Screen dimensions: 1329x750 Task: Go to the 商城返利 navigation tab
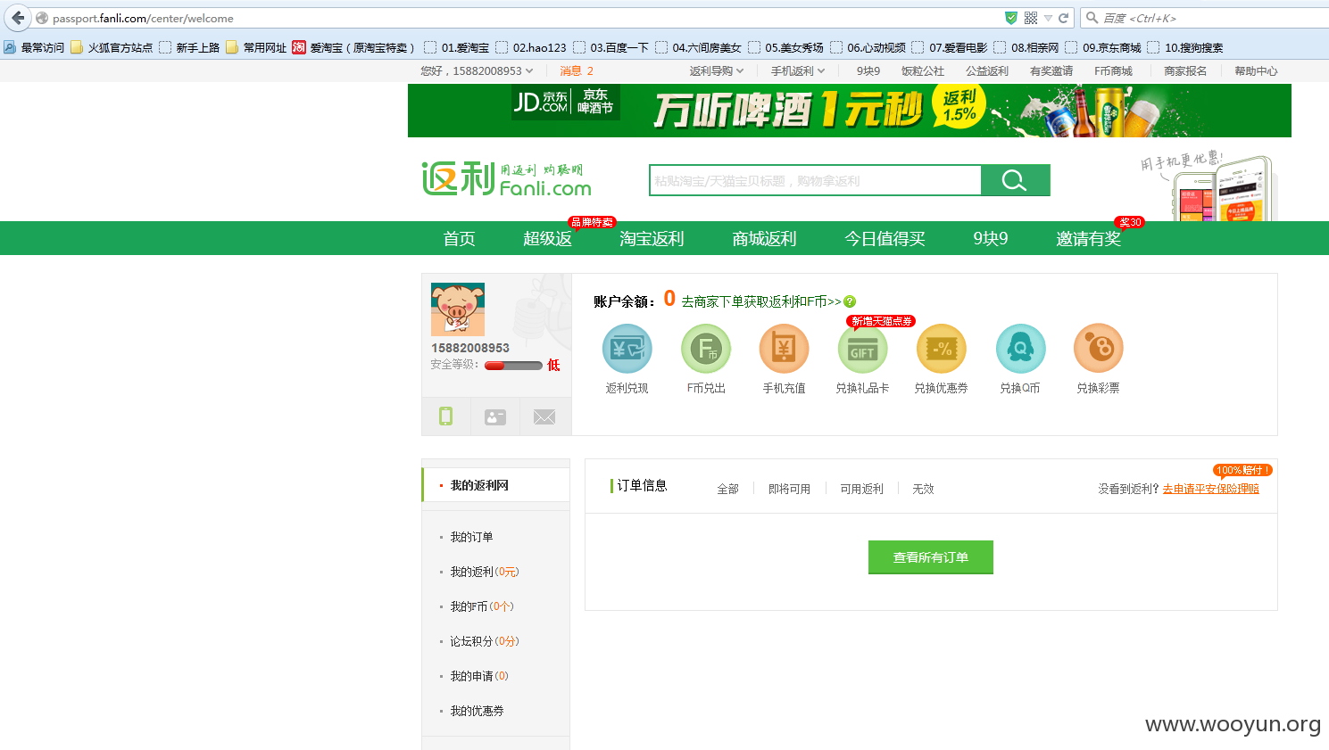(764, 238)
